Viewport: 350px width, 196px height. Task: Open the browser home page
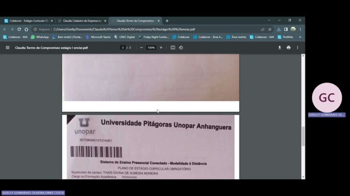(x=26, y=29)
